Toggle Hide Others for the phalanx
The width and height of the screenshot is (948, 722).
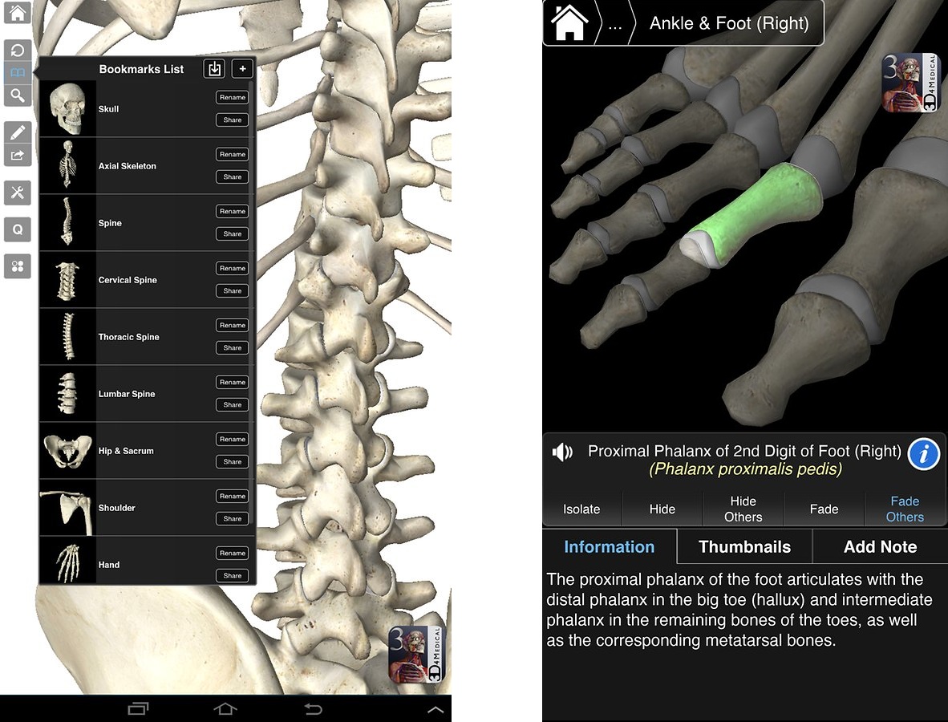pyautogui.click(x=743, y=509)
